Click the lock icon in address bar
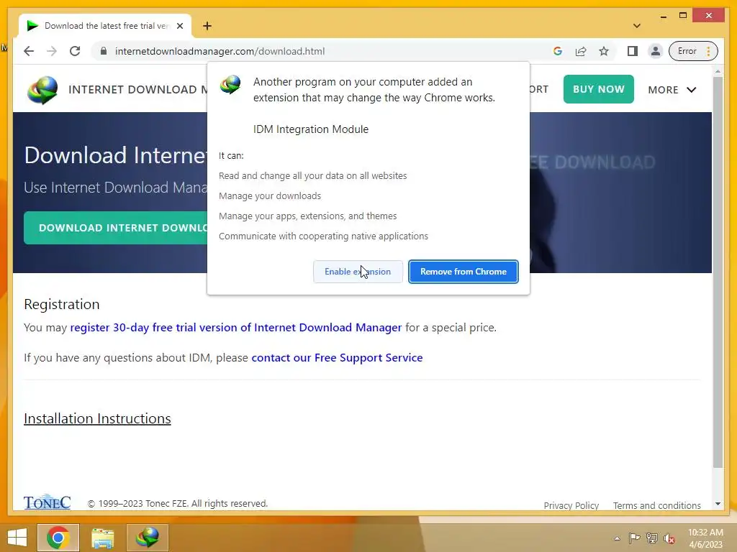 coord(104,51)
